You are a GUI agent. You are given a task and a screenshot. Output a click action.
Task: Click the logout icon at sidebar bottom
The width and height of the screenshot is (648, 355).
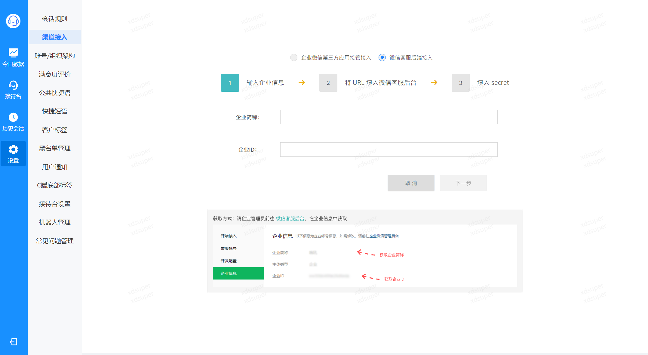[x=13, y=342]
